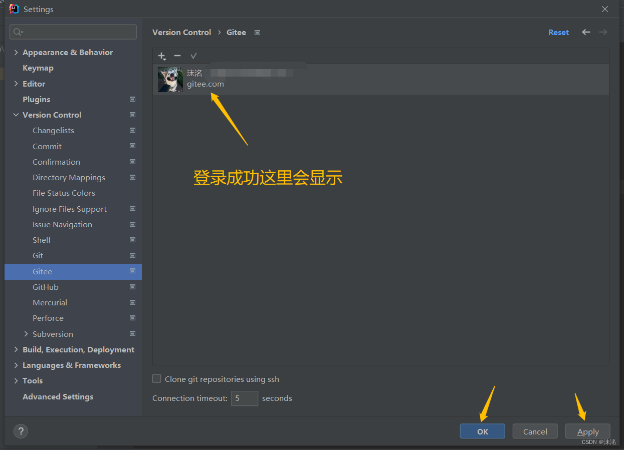The height and width of the screenshot is (450, 624).
Task: Expand Languages & Frameworks section
Action: pyautogui.click(x=16, y=365)
